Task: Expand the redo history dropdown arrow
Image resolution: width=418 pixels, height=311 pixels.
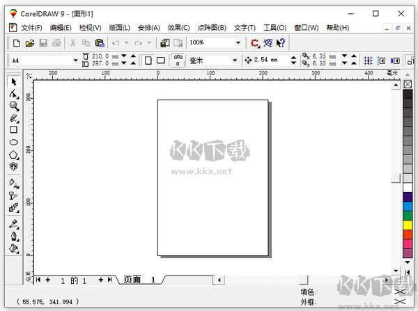Action: click(149, 42)
